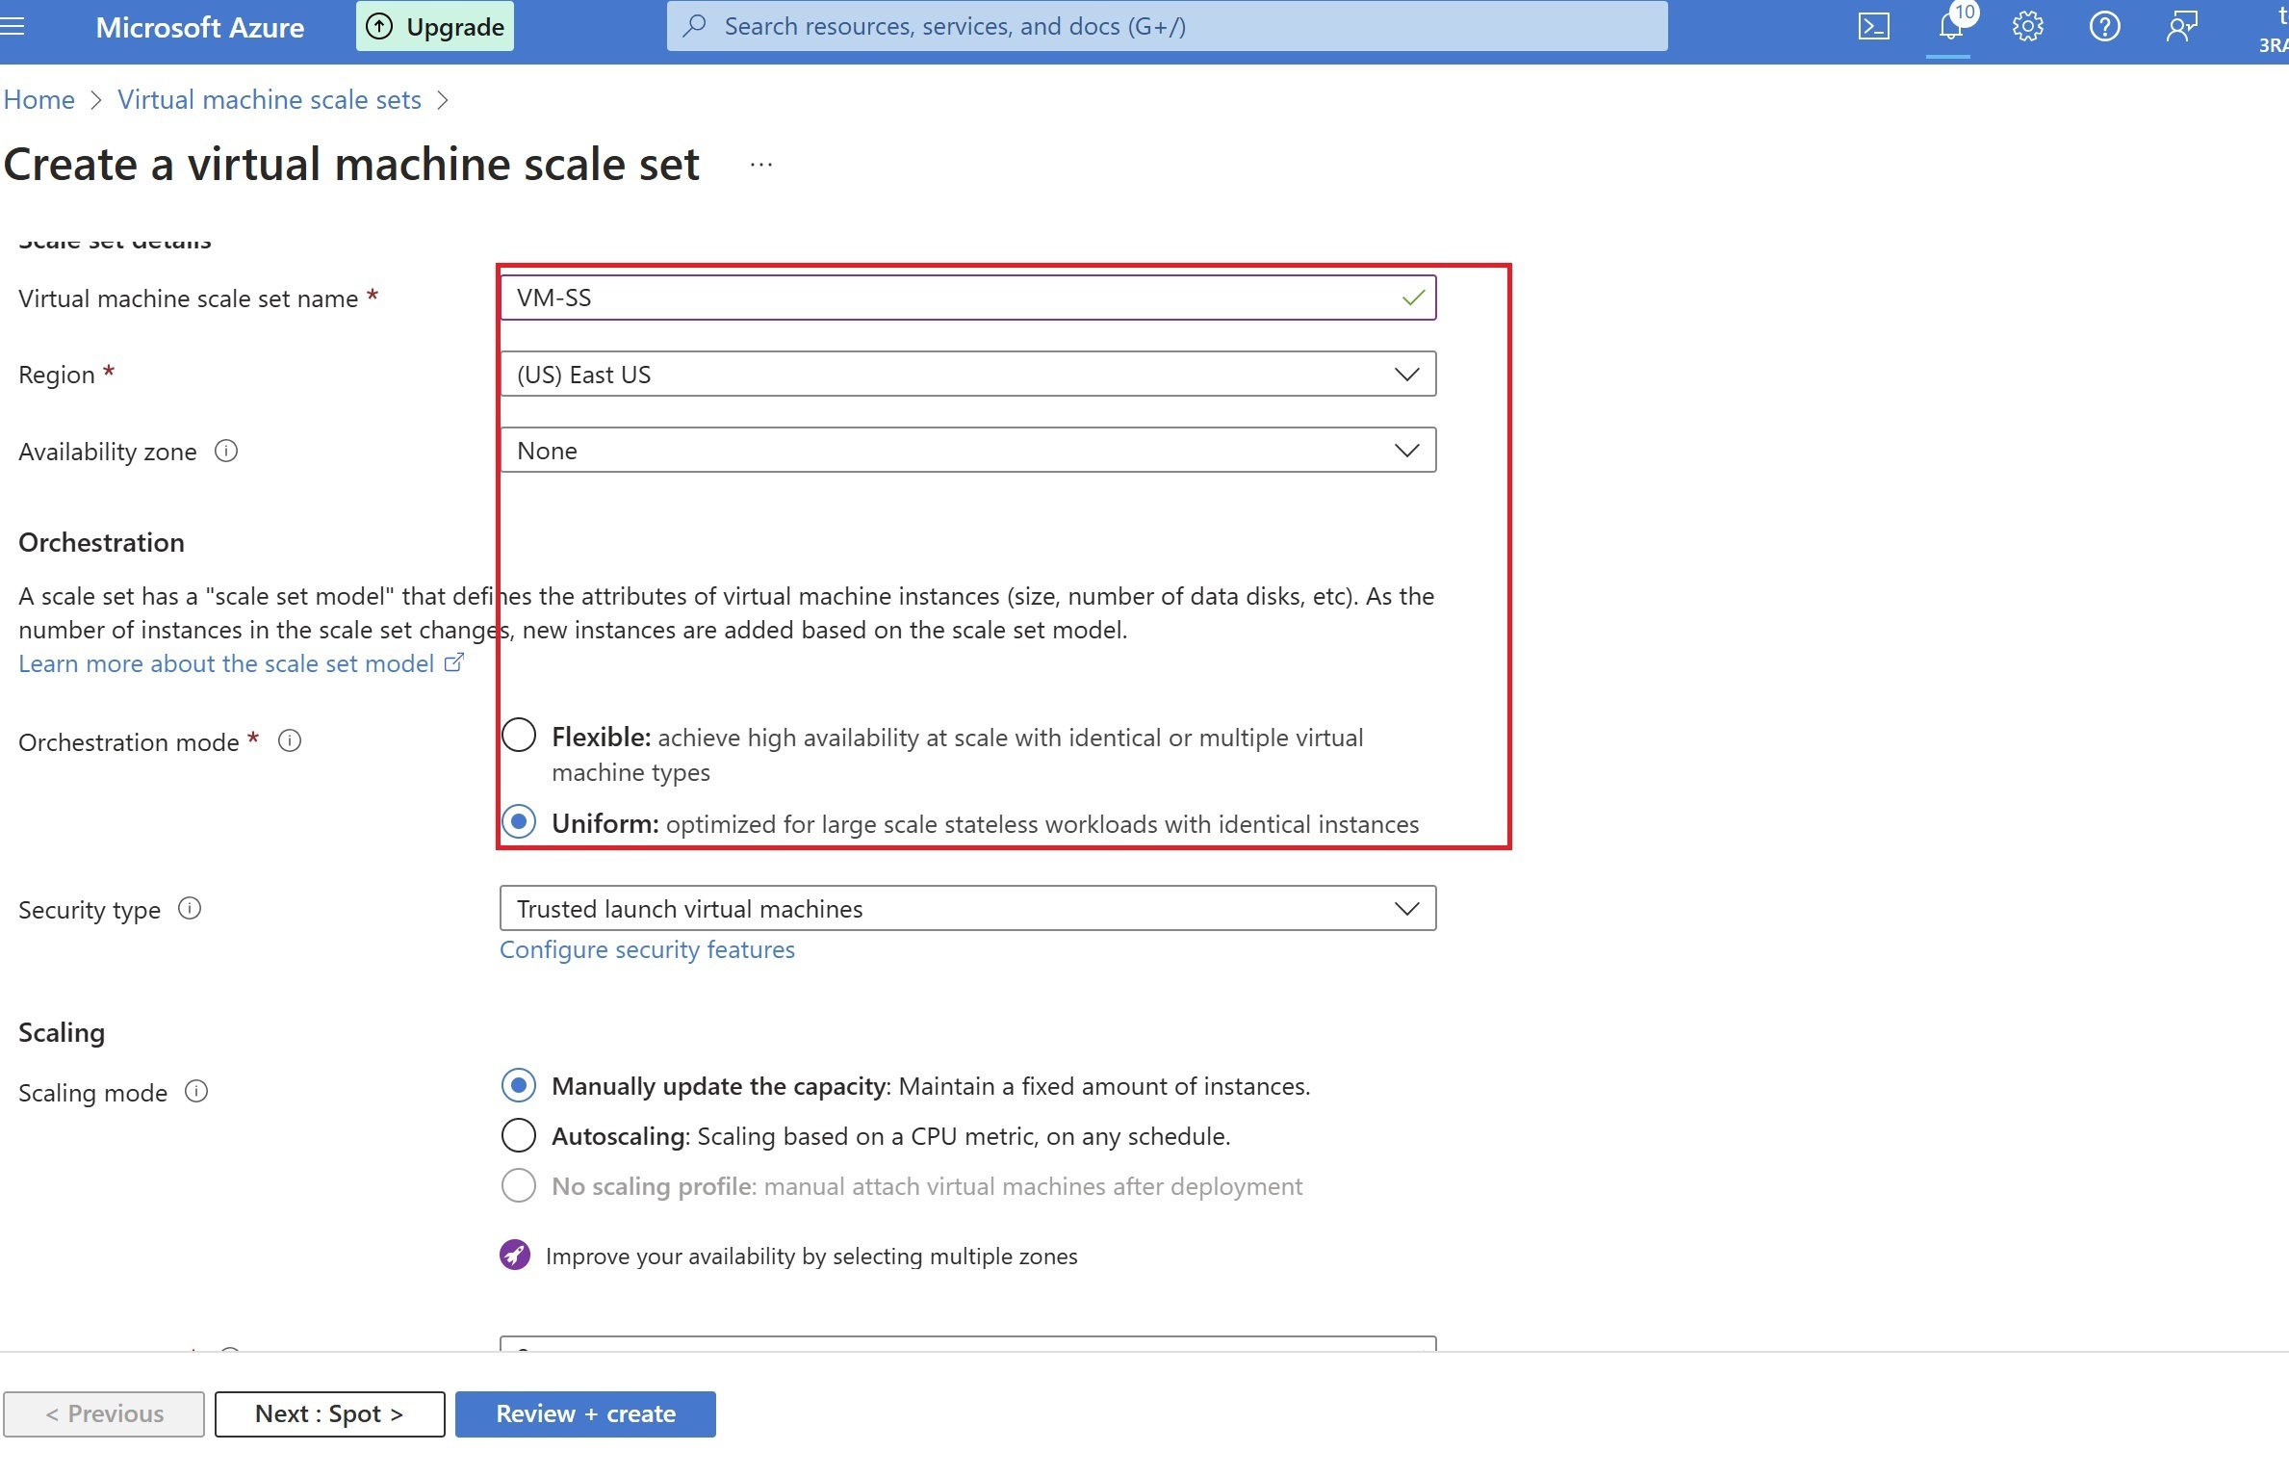Expand Availability zone dropdown

[x=966, y=450]
